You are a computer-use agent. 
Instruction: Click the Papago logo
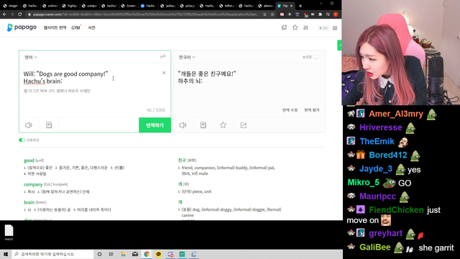22,27
